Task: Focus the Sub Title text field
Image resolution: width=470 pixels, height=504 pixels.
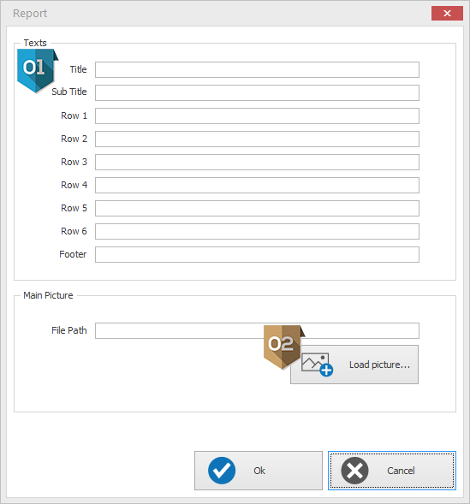Action: pyautogui.click(x=257, y=93)
